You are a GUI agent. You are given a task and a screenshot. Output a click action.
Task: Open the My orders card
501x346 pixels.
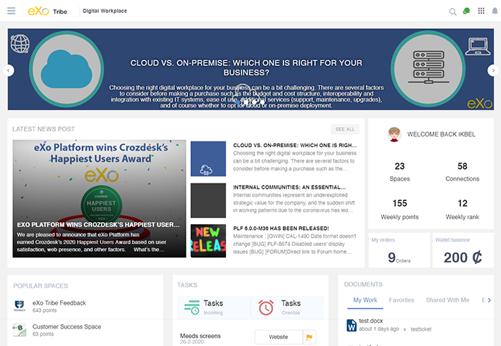(399, 250)
